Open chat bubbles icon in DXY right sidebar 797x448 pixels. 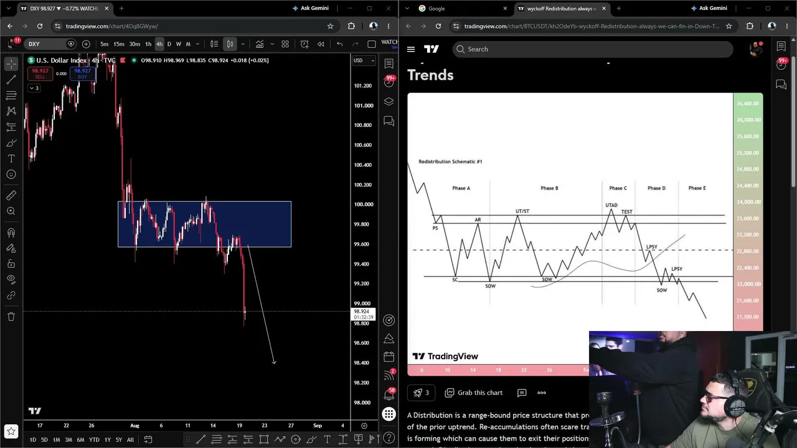pos(389,121)
